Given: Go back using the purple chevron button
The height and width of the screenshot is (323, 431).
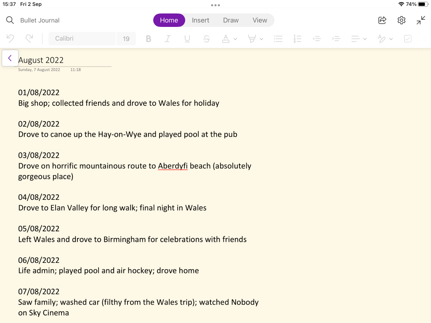Looking at the screenshot, I should click(x=10, y=58).
